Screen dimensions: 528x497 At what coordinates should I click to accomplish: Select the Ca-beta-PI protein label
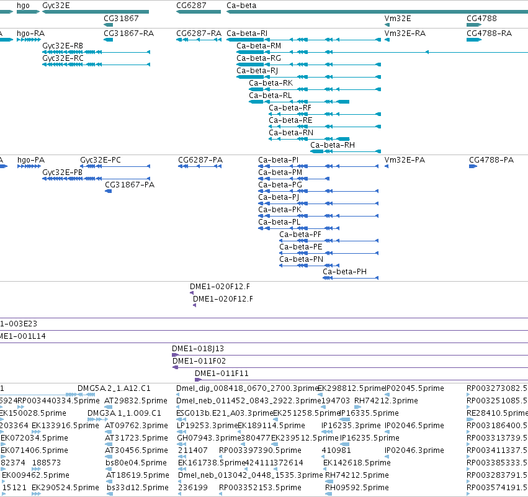(278, 160)
